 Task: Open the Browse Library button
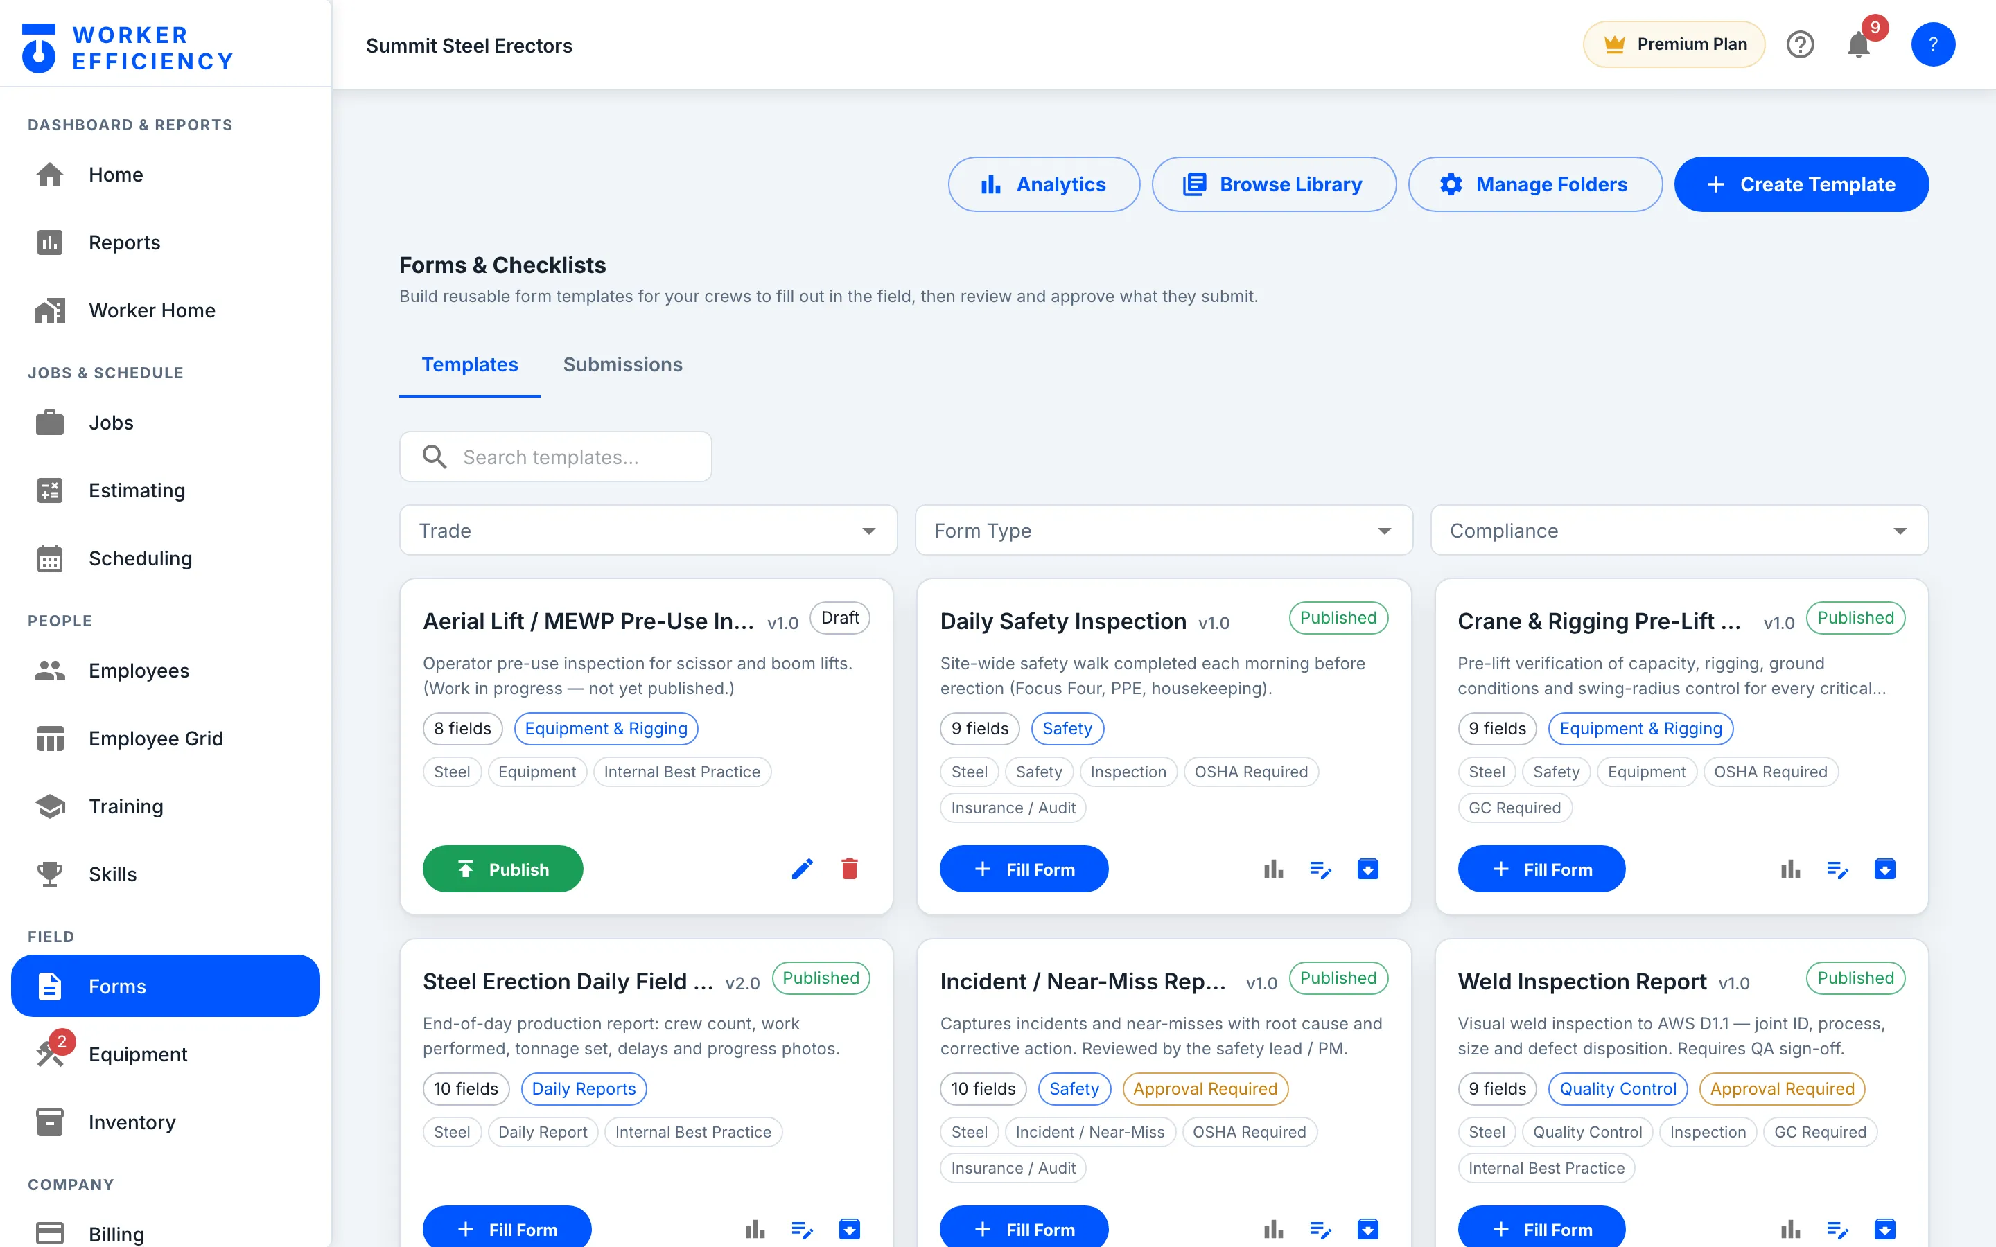click(1273, 184)
